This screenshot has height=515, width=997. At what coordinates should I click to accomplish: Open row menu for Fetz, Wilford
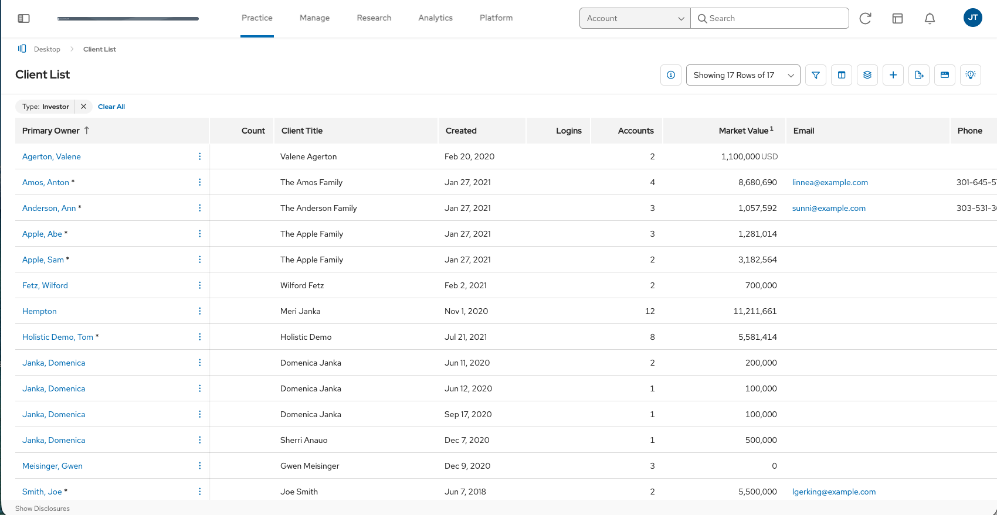199,285
